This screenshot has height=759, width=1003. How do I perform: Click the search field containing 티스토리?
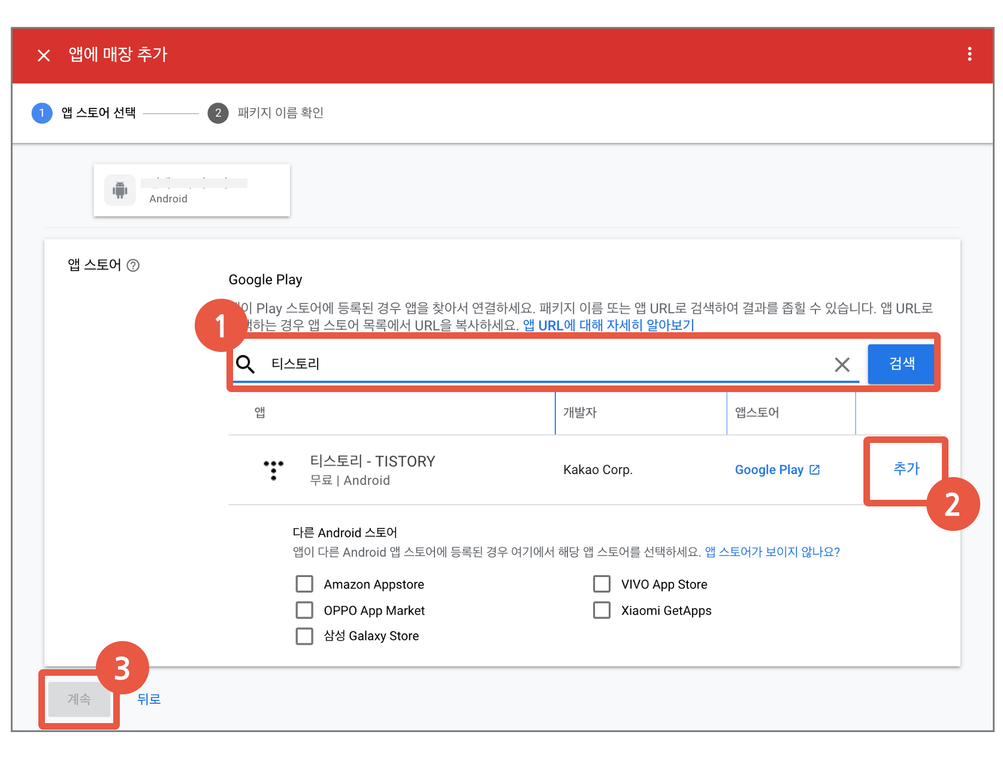[x=546, y=363]
